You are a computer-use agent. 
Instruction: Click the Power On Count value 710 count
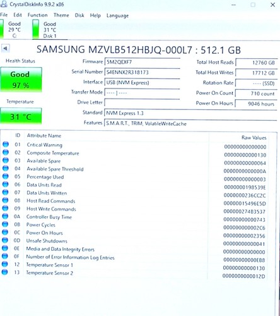point(256,94)
